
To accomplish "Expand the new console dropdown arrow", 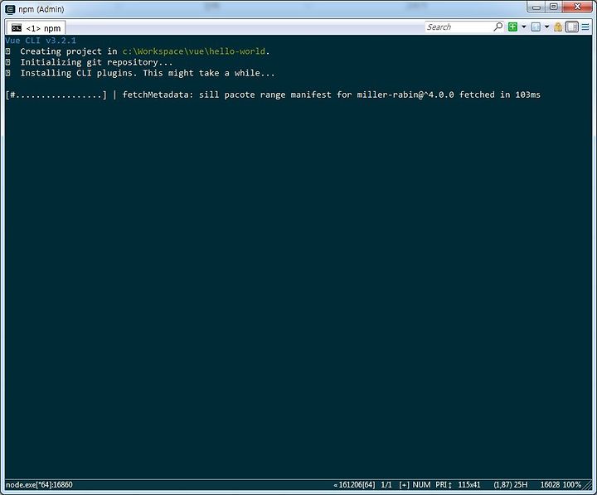I will click(524, 27).
